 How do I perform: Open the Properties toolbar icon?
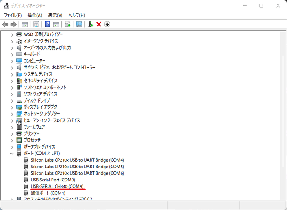pos(36,24)
